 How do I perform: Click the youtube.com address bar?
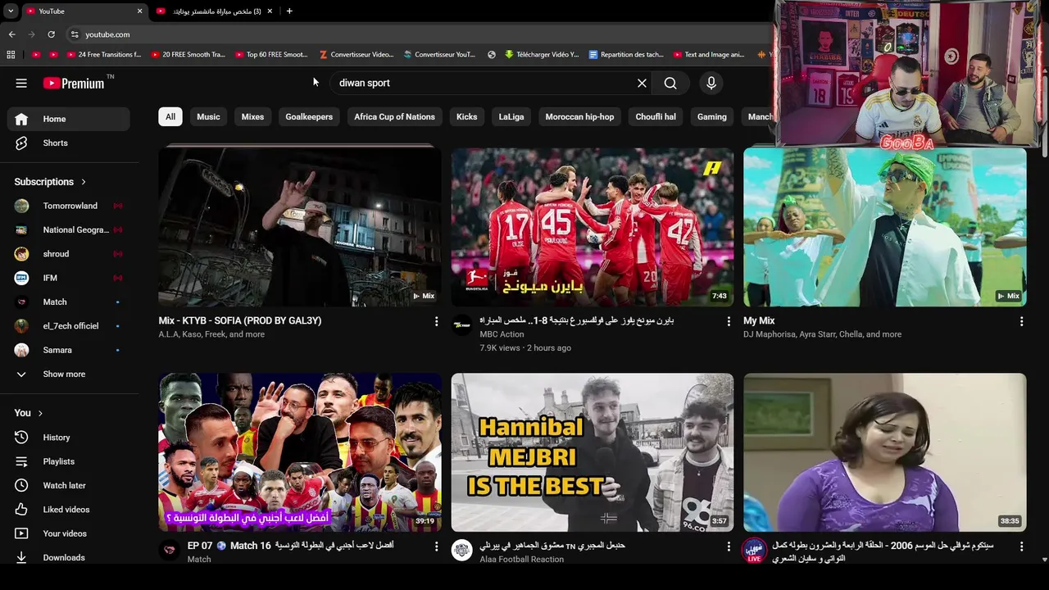pyautogui.click(x=418, y=34)
